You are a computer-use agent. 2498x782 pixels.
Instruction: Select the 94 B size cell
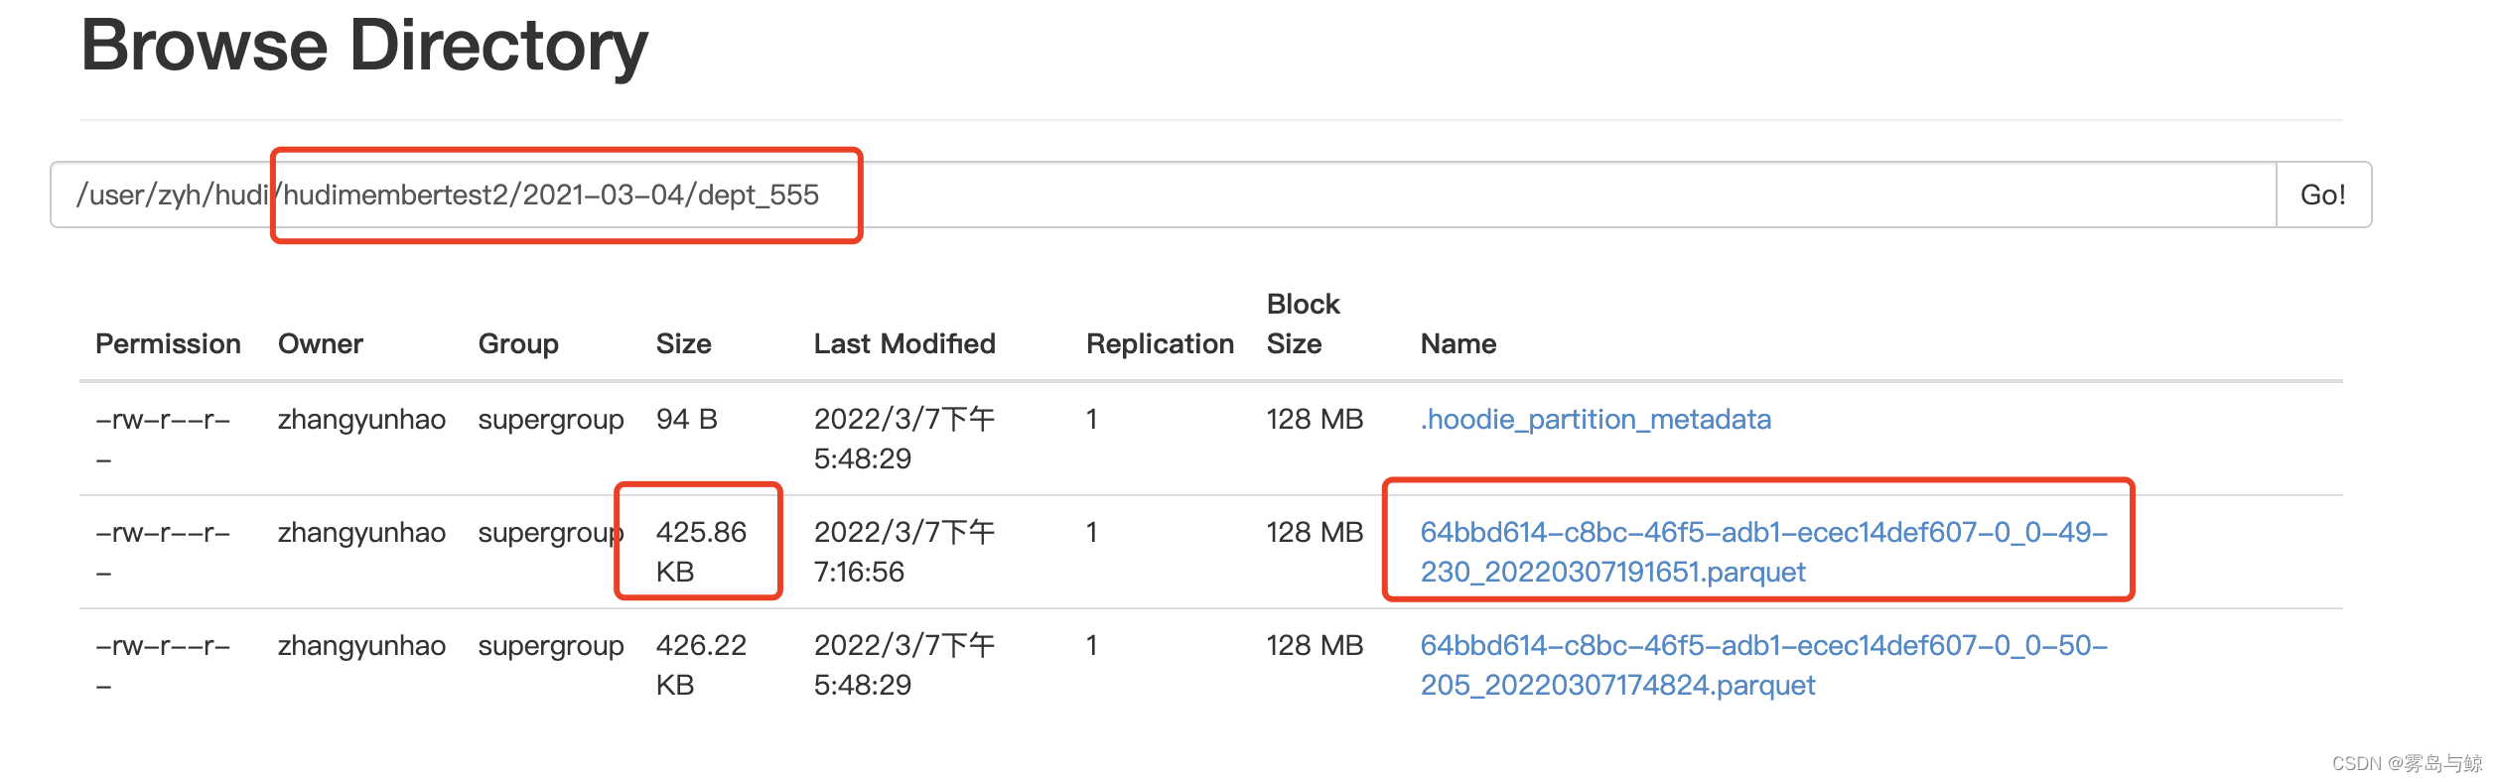coord(686,420)
